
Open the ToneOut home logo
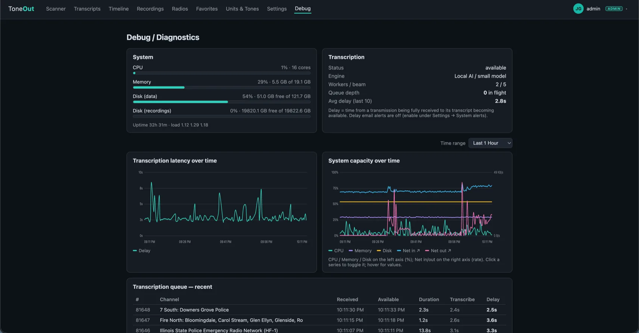[21, 9]
